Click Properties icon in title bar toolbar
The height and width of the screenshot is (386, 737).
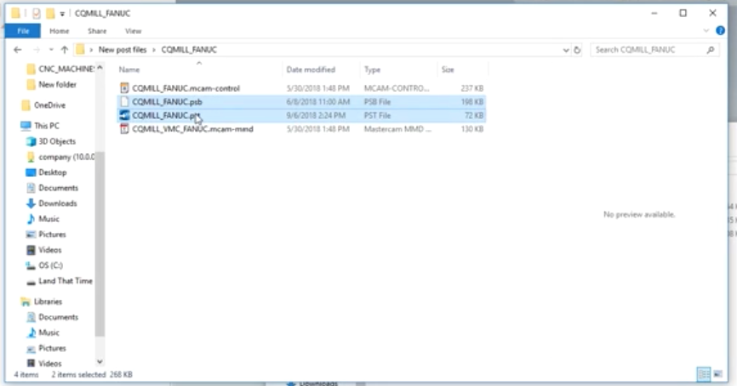[x=37, y=14]
